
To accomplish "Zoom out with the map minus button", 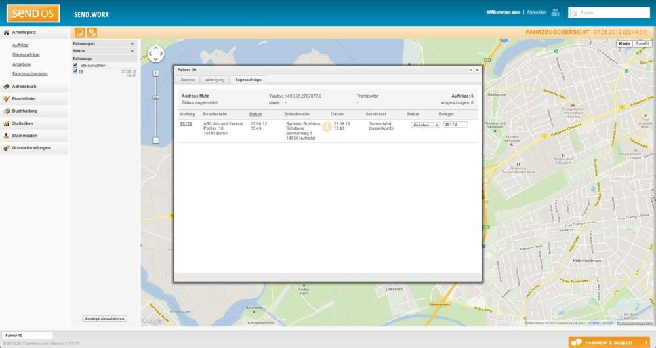I will coord(155,140).
